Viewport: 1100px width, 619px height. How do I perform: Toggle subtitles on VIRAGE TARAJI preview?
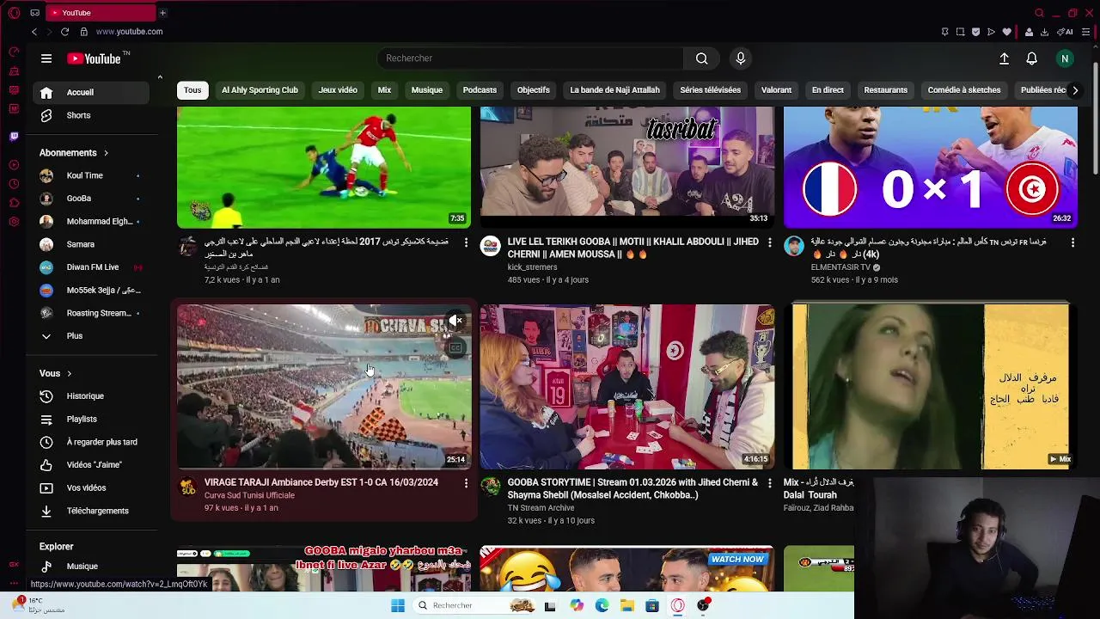pyautogui.click(x=455, y=347)
